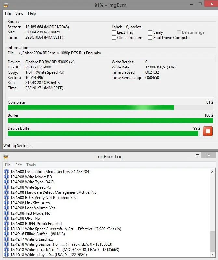Screen dimensions: 218x260
Task: Click the Optiarc BD RW BD-5300S device name
Action: [50, 62]
